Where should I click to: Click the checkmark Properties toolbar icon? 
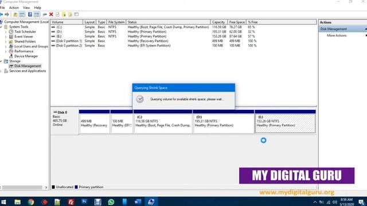point(57,14)
